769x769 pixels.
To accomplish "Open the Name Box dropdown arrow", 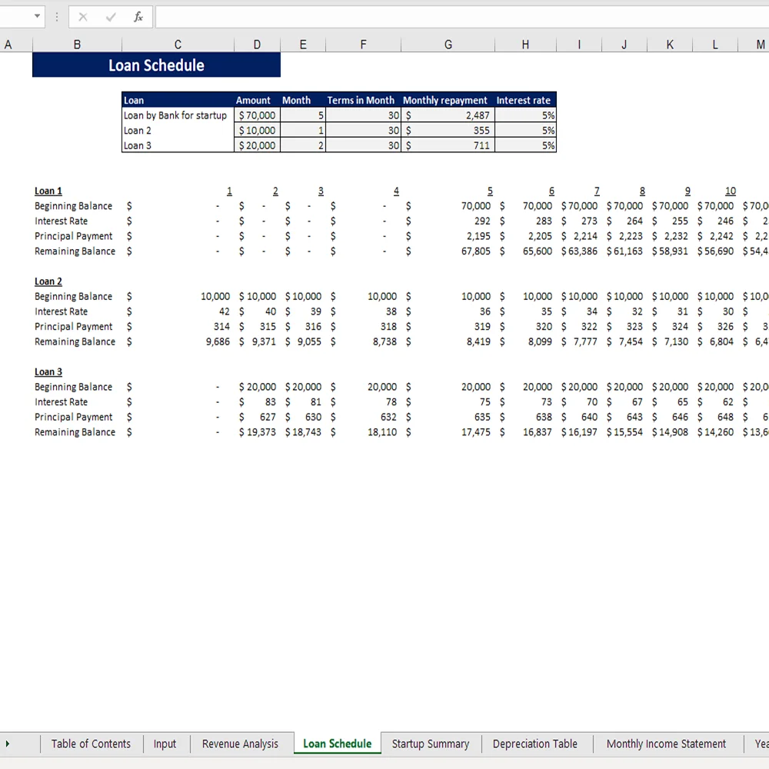I will (x=37, y=17).
